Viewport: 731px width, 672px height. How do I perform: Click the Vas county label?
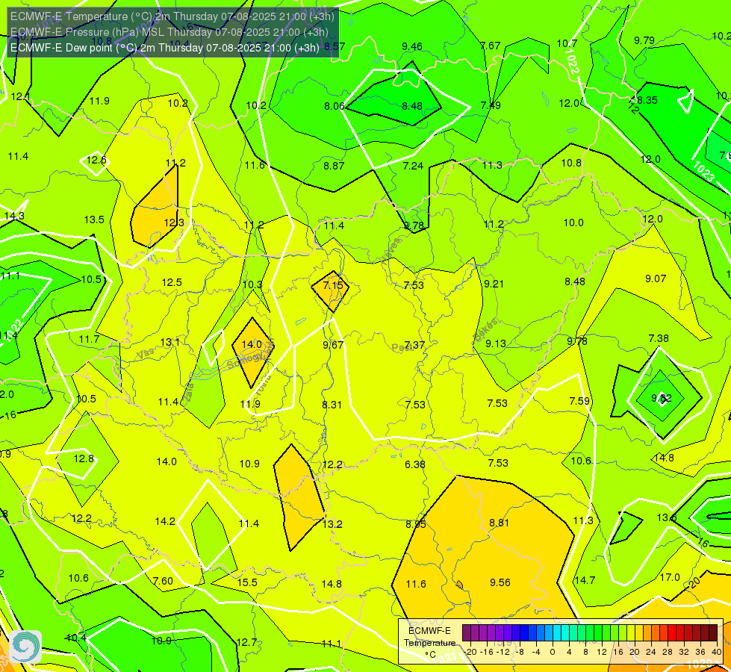146,354
